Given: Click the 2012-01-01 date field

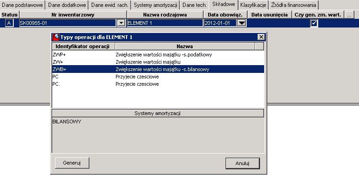Looking at the screenshot, I should pos(220,23).
